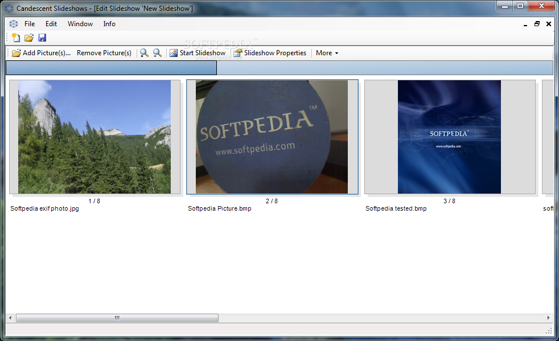This screenshot has height=341, width=559.
Task: Click the 1 / 8 picture counter
Action: (x=94, y=201)
